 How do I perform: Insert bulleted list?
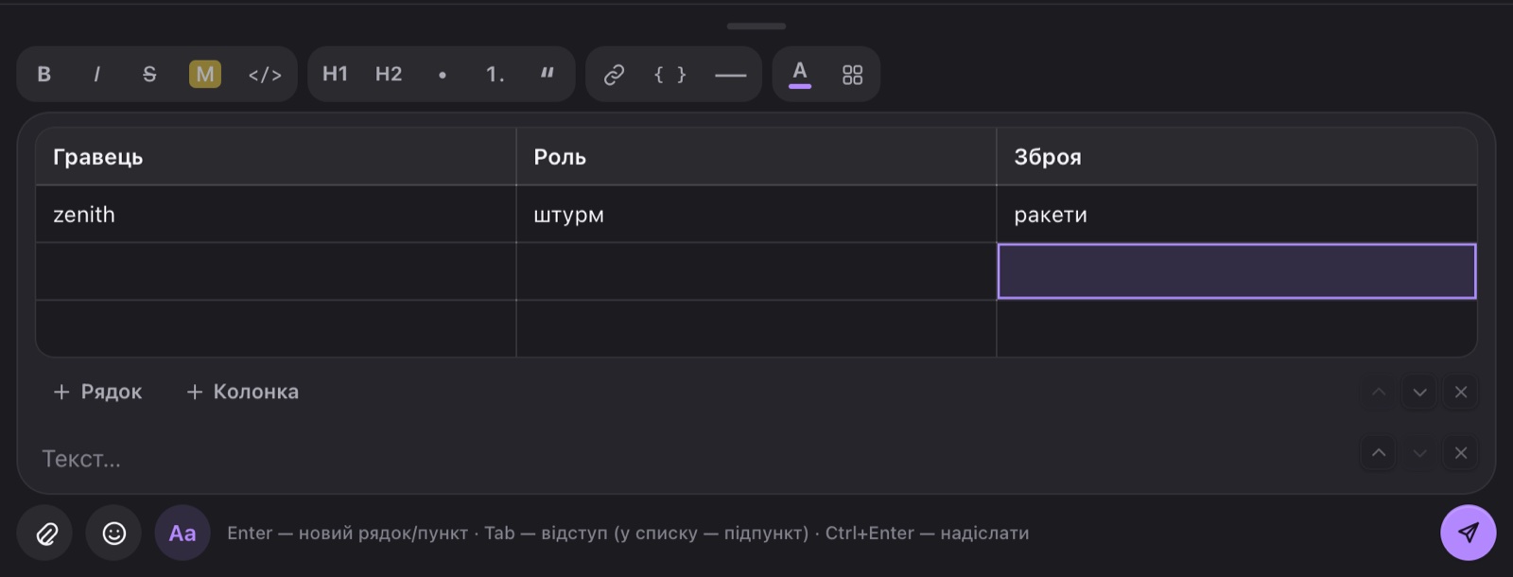[x=442, y=74]
